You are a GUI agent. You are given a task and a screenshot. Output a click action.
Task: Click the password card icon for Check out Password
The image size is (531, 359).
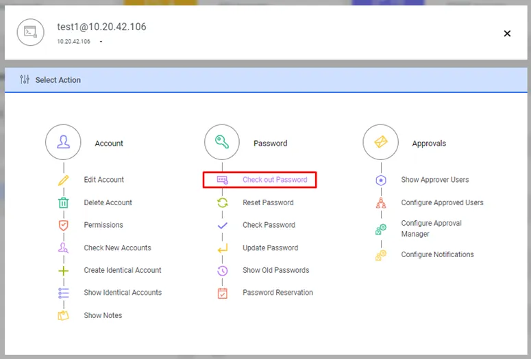click(223, 180)
